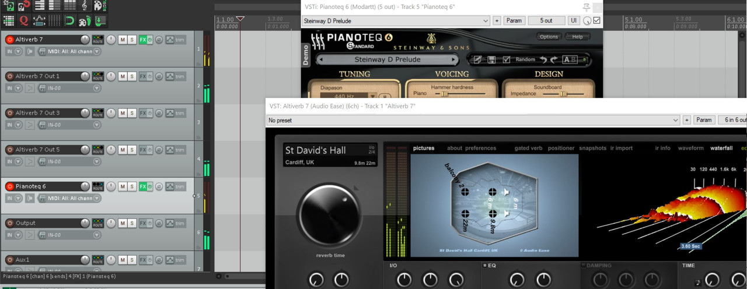747x289 pixels.
Task: Open Altiverb 7 'No preset' dropdown
Action: coord(473,120)
